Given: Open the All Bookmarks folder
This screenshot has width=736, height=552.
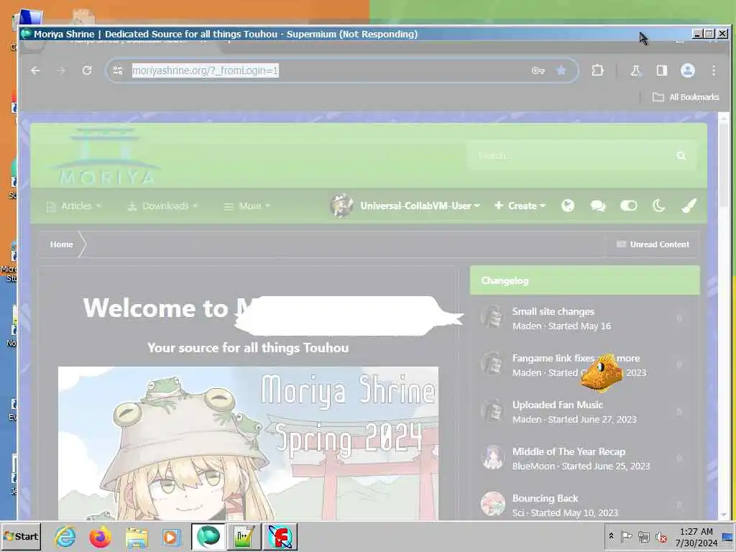Looking at the screenshot, I should pos(686,97).
